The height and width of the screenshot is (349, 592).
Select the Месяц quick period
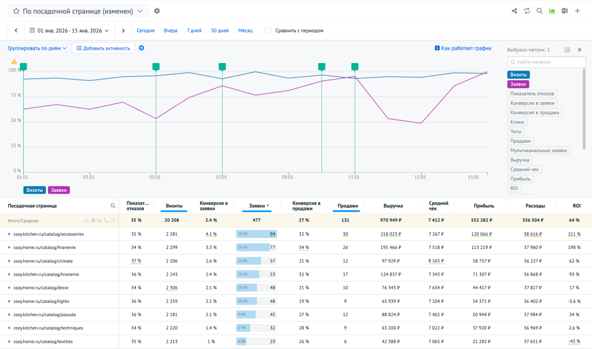click(x=245, y=31)
